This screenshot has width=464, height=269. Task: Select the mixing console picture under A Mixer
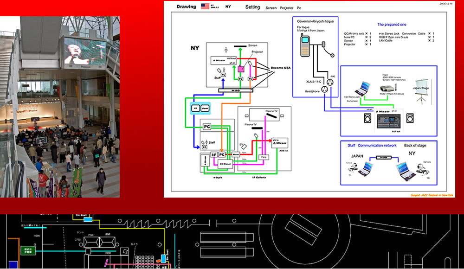click(x=388, y=122)
